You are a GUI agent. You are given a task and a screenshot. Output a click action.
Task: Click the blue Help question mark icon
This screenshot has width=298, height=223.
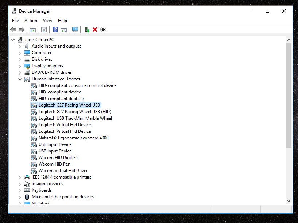[55, 29]
